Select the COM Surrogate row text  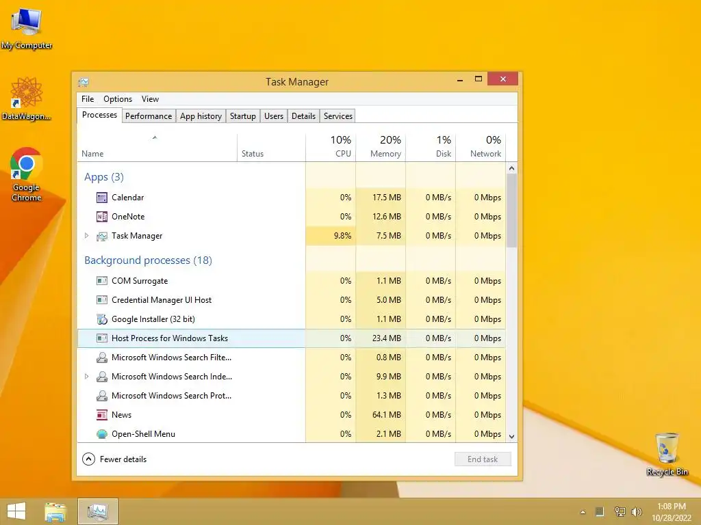140,281
